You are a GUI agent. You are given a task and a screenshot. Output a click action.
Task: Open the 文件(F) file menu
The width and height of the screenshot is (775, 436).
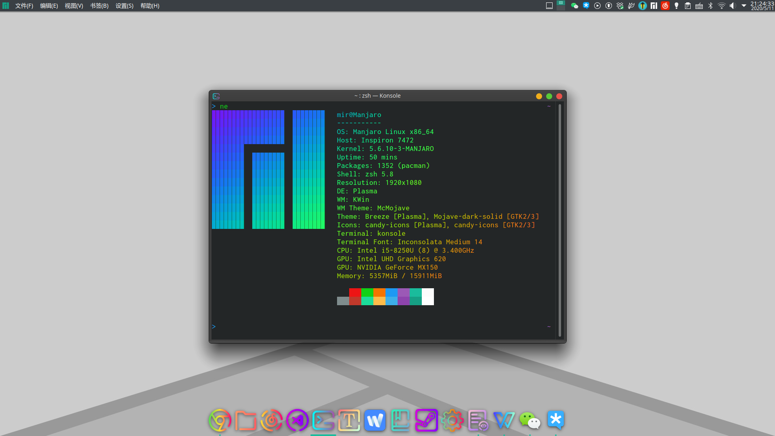click(24, 6)
